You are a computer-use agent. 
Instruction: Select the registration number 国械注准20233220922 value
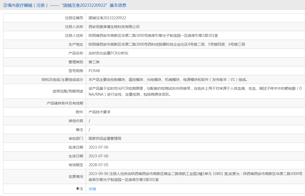(x=107, y=18)
